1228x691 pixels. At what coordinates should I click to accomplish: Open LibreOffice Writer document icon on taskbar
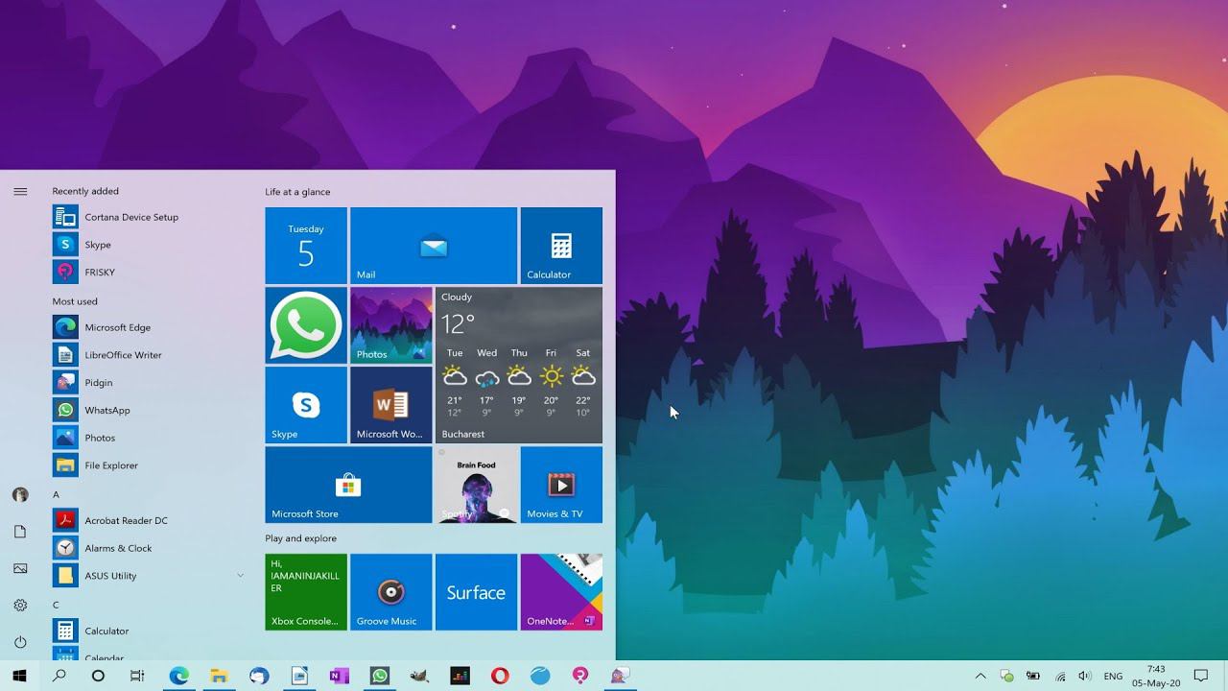click(299, 676)
